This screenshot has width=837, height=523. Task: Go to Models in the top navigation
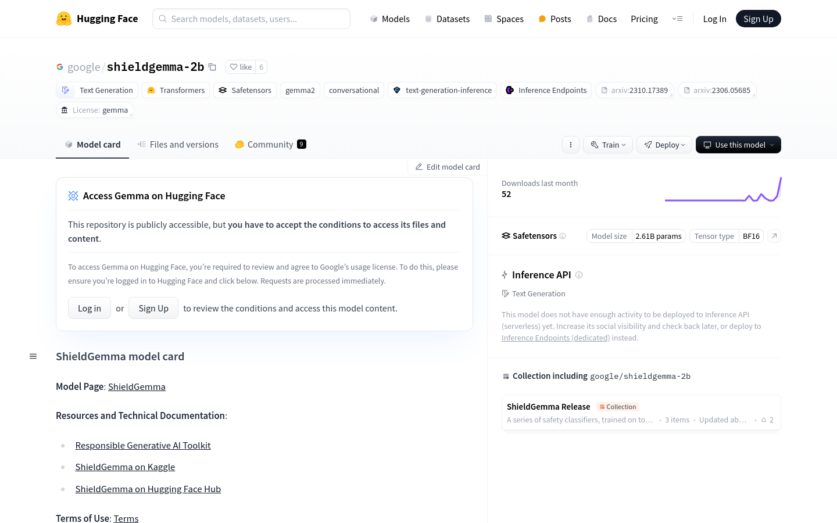389,19
